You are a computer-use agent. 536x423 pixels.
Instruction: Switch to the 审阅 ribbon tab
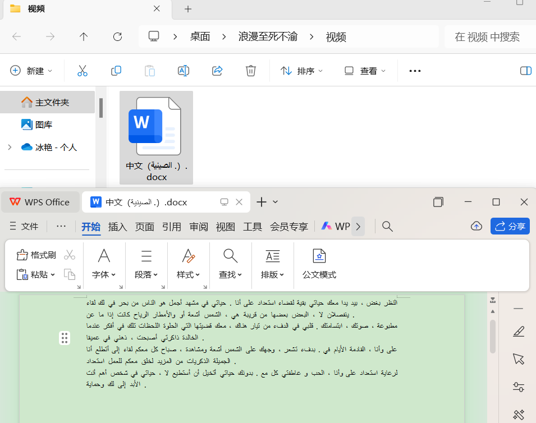click(199, 227)
